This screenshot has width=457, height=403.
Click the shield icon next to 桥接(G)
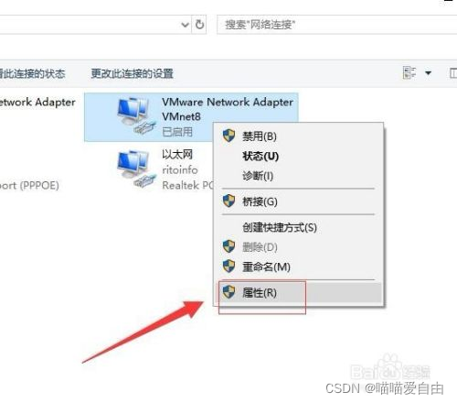click(x=228, y=201)
